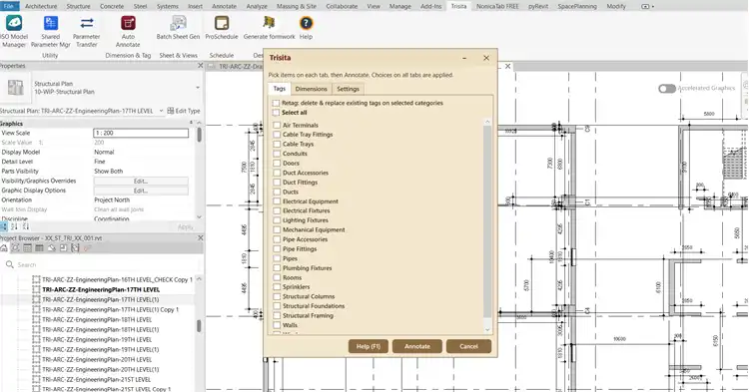Toggle Accelerated Graphics switch
749x392 pixels.
[x=667, y=88]
